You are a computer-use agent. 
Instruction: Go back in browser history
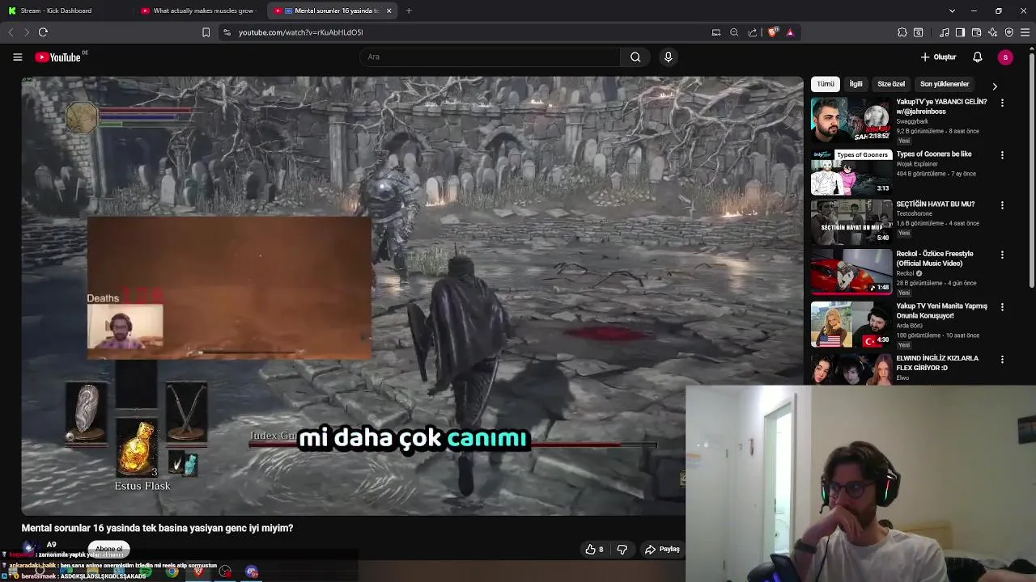11,32
